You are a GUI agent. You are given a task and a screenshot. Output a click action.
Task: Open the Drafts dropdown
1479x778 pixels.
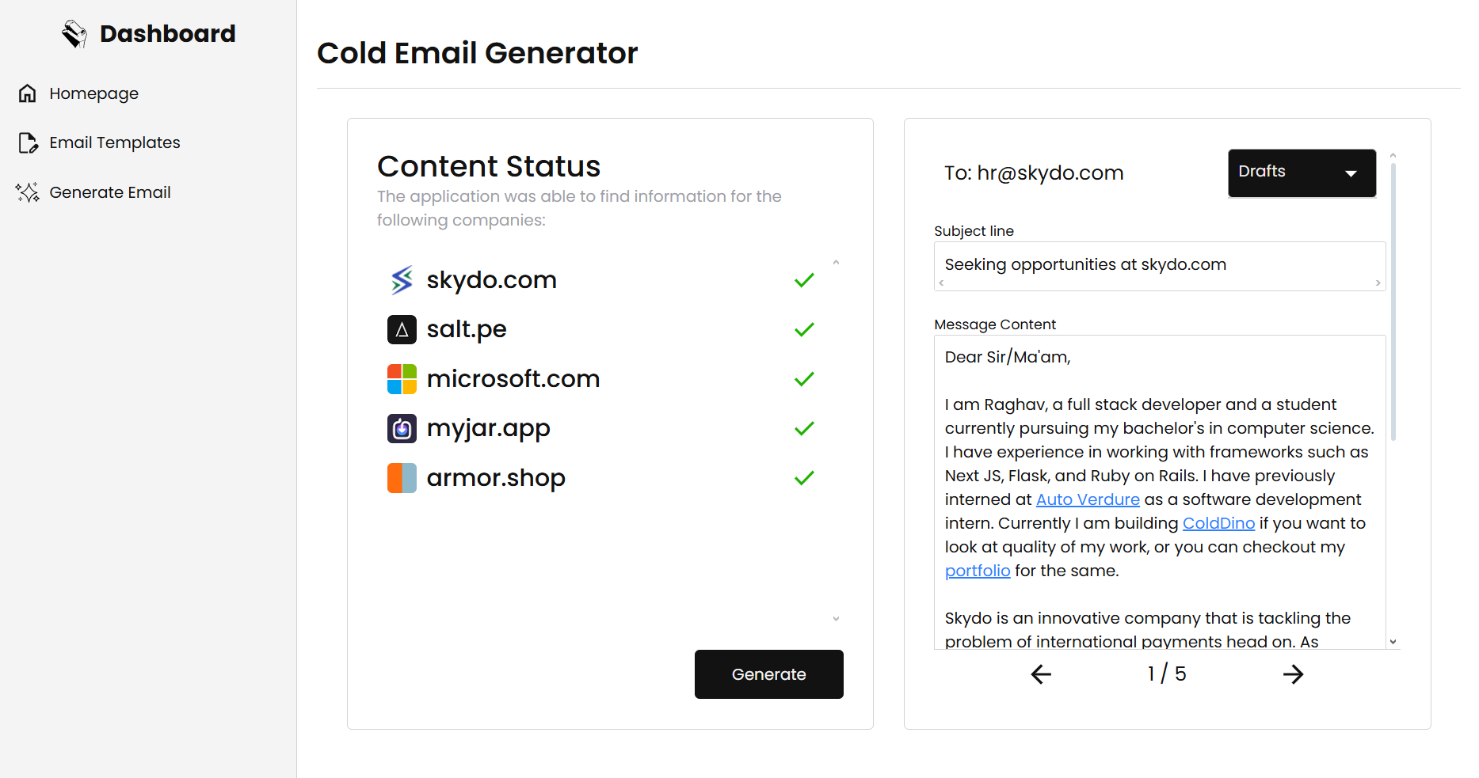[1302, 173]
